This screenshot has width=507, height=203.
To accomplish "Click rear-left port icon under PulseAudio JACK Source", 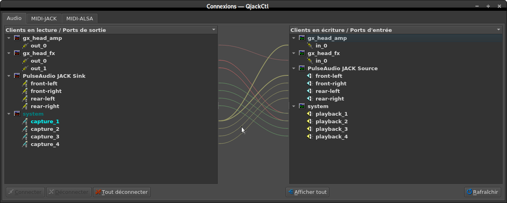I will coord(310,91).
